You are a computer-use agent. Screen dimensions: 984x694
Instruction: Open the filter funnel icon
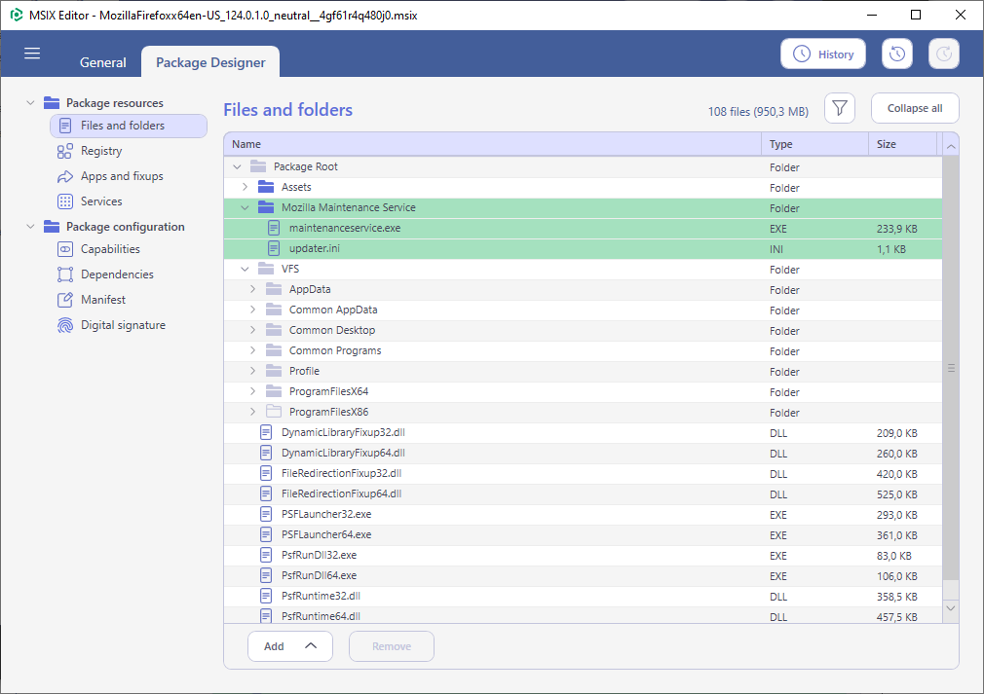point(840,108)
